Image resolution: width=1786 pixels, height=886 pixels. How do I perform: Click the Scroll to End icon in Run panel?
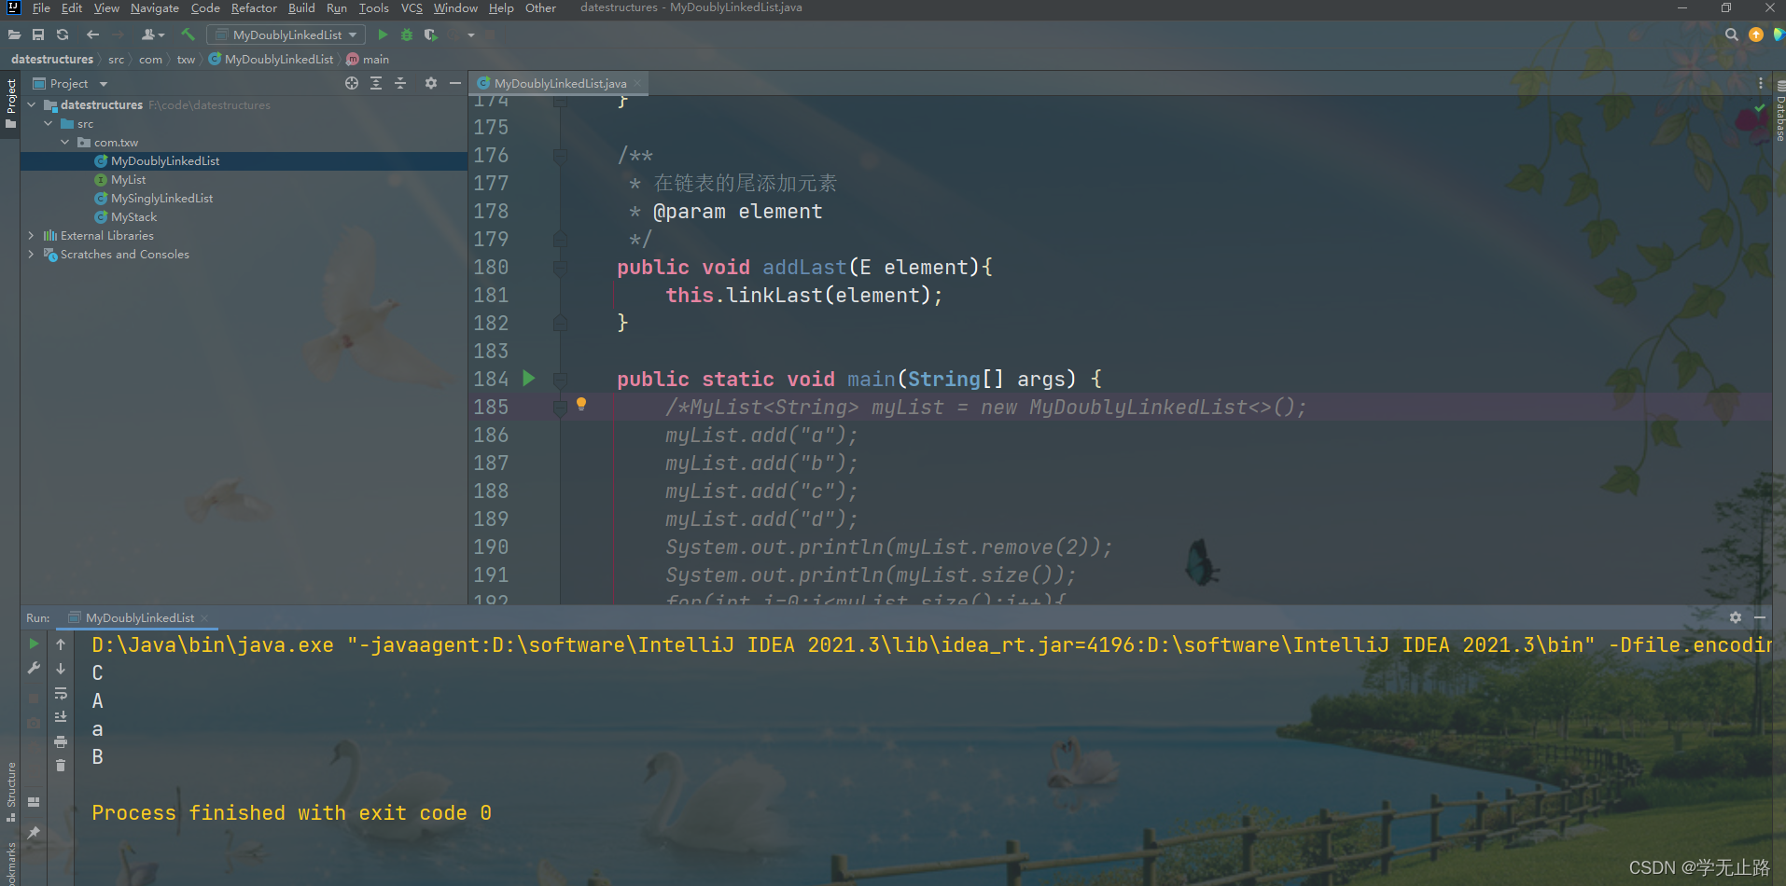(61, 717)
